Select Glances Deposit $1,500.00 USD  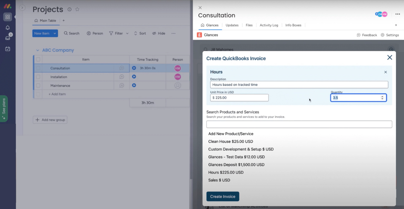(x=236, y=165)
